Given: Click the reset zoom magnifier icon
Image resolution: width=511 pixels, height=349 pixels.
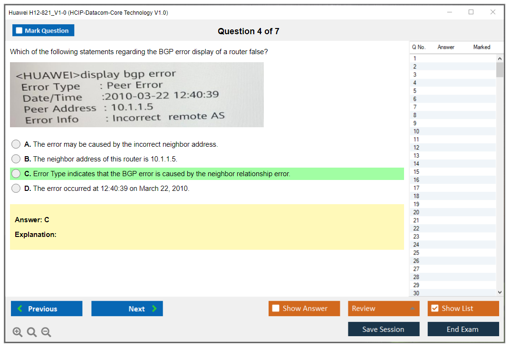Looking at the screenshot, I should 32,332.
